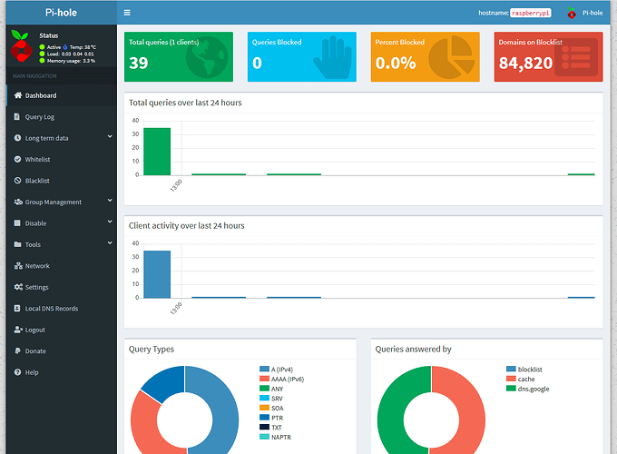Click the Network nodes icon
This screenshot has width=617, height=454.
[x=18, y=266]
